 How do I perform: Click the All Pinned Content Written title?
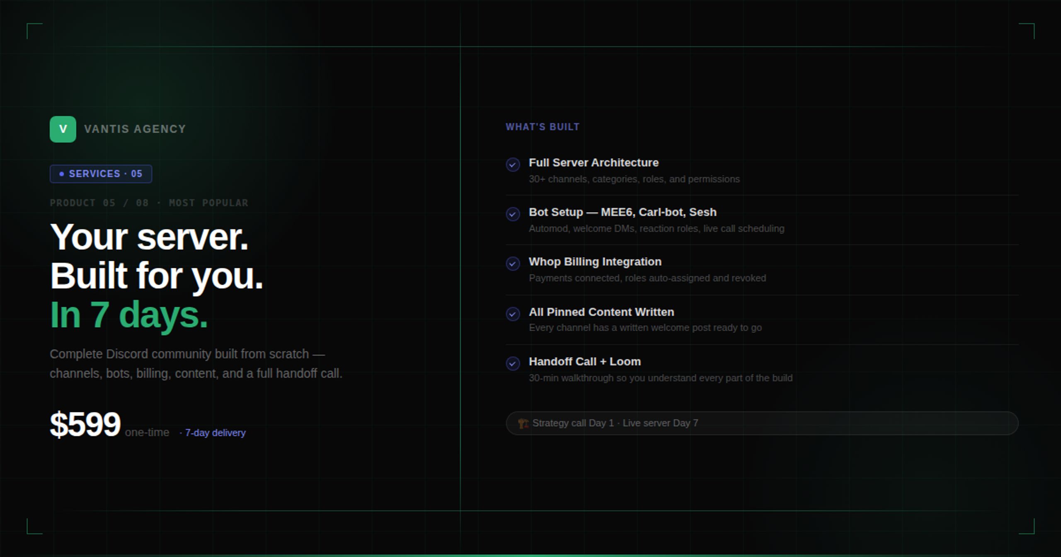[601, 312]
